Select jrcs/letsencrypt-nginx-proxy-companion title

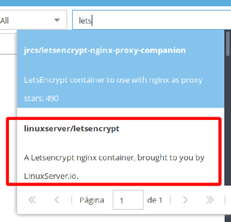[x=105, y=50]
